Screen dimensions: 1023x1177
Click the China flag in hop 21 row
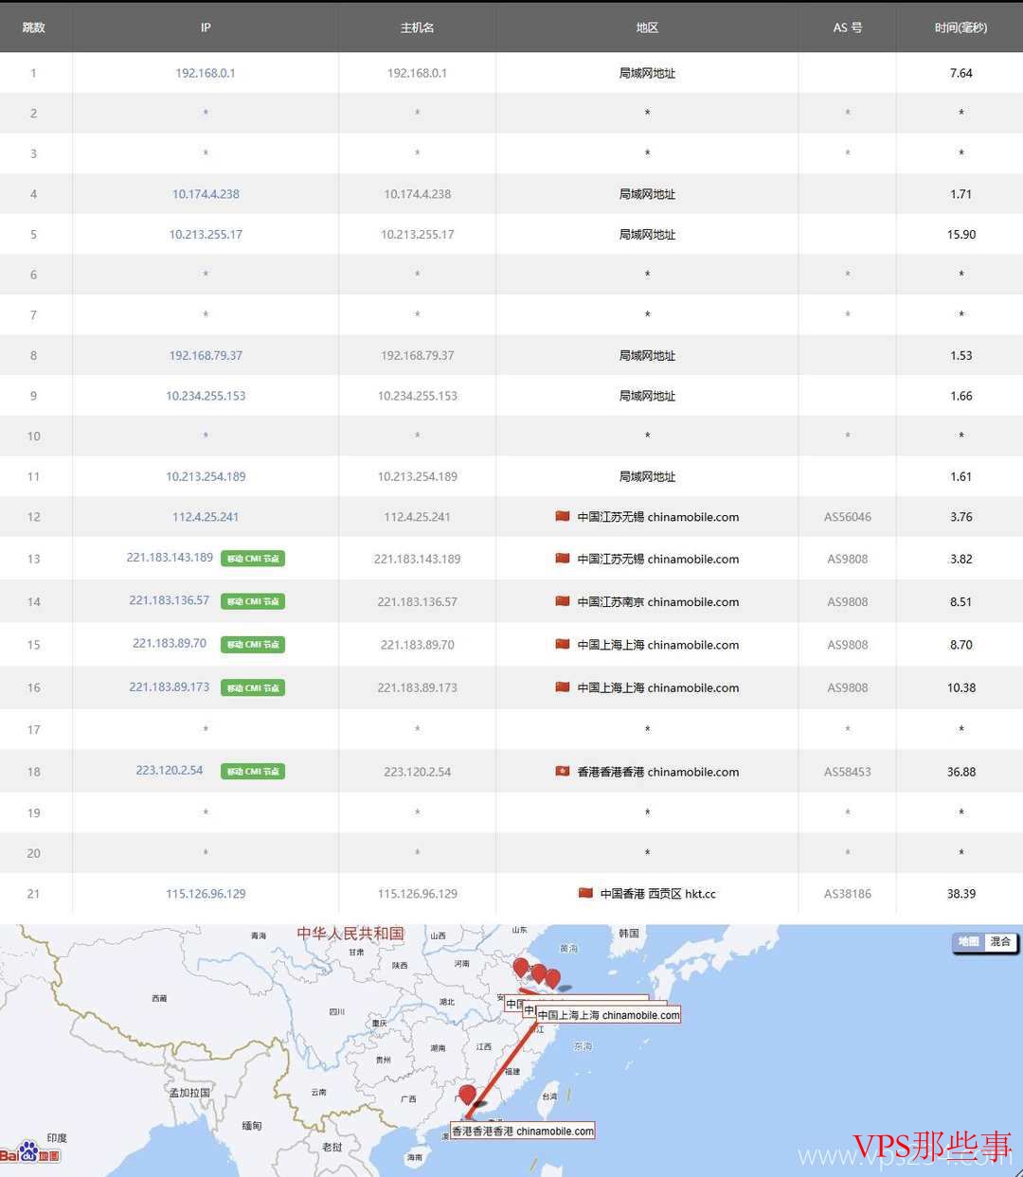tap(585, 893)
